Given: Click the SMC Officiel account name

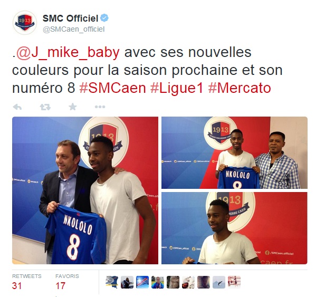Looking at the screenshot, I should click(70, 18).
